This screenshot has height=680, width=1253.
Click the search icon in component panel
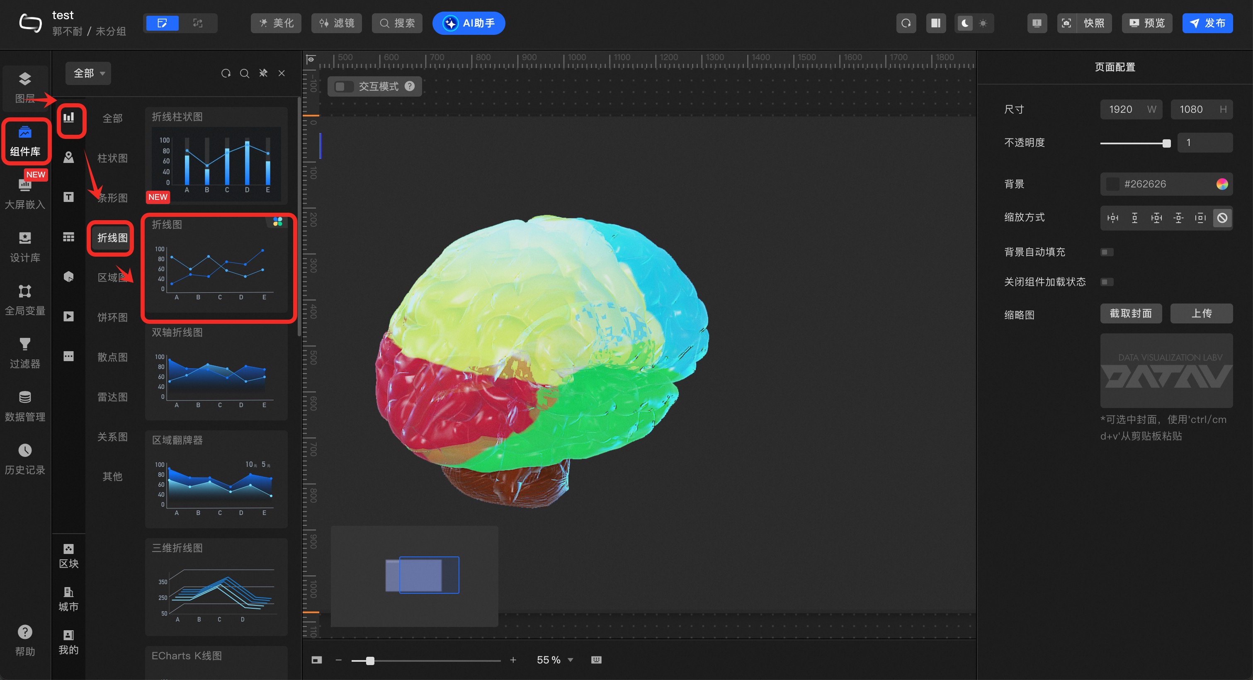(245, 73)
